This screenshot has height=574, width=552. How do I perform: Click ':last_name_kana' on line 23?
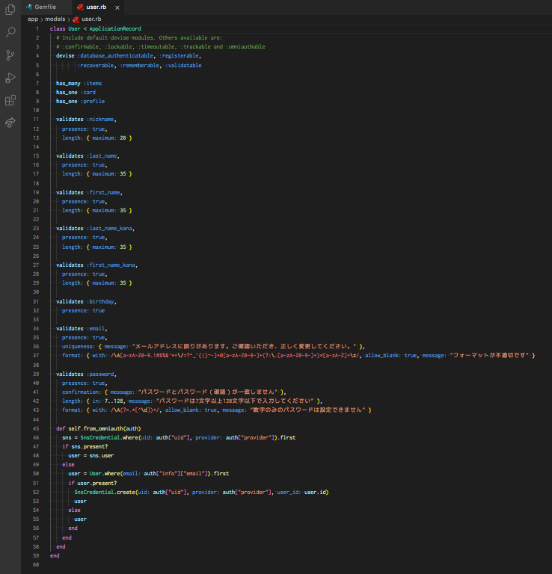pos(109,229)
